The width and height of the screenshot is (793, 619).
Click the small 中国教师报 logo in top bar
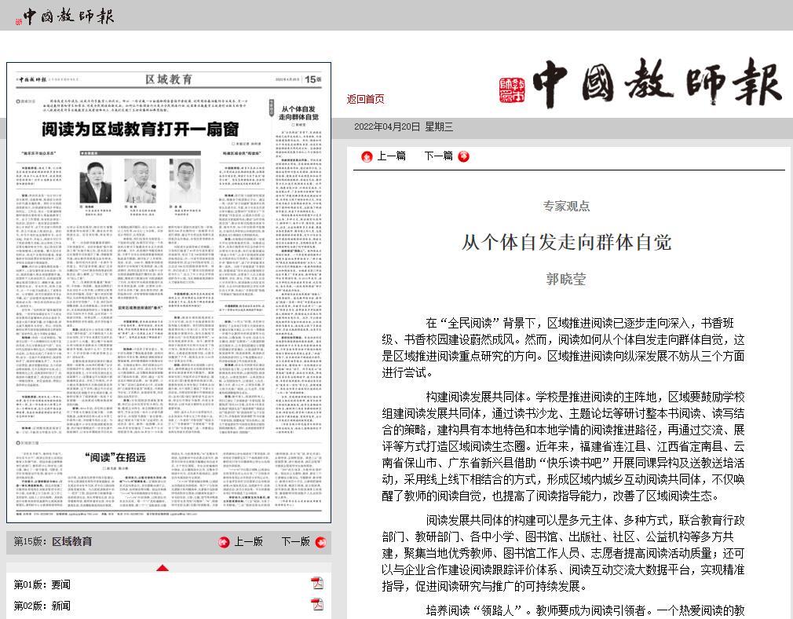(64, 16)
